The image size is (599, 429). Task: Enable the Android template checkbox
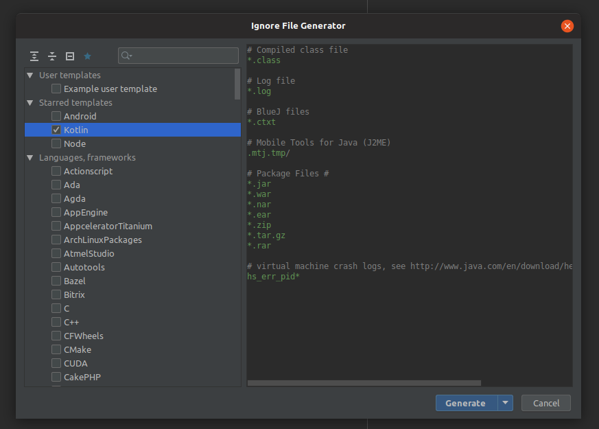click(x=56, y=116)
